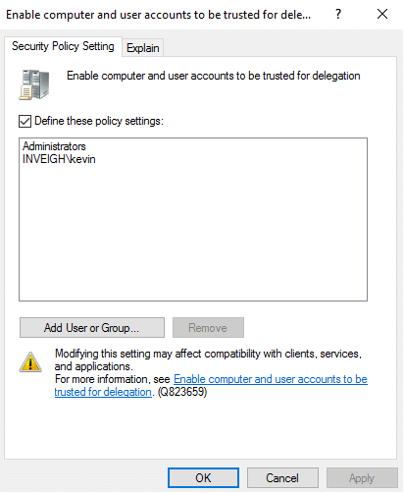This screenshot has height=494, width=404.
Task: Dismiss the dialog with the Cancel button
Action: point(282,478)
